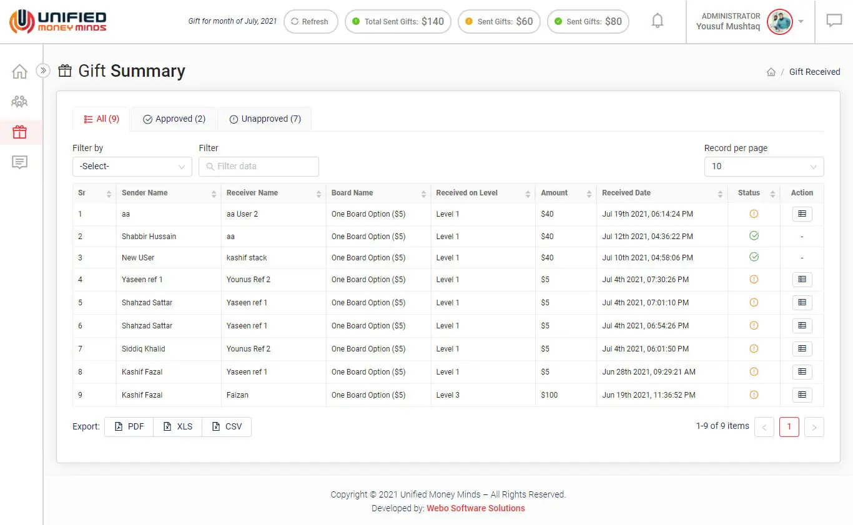Screen dimensions: 853x525
Task: Open Webo Software Solutions link
Action: tap(475, 508)
